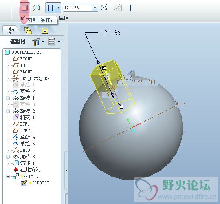220x204 pixels.
Task: Click the PRT_CSYS_DEF label in viewport
Action: 136,82
